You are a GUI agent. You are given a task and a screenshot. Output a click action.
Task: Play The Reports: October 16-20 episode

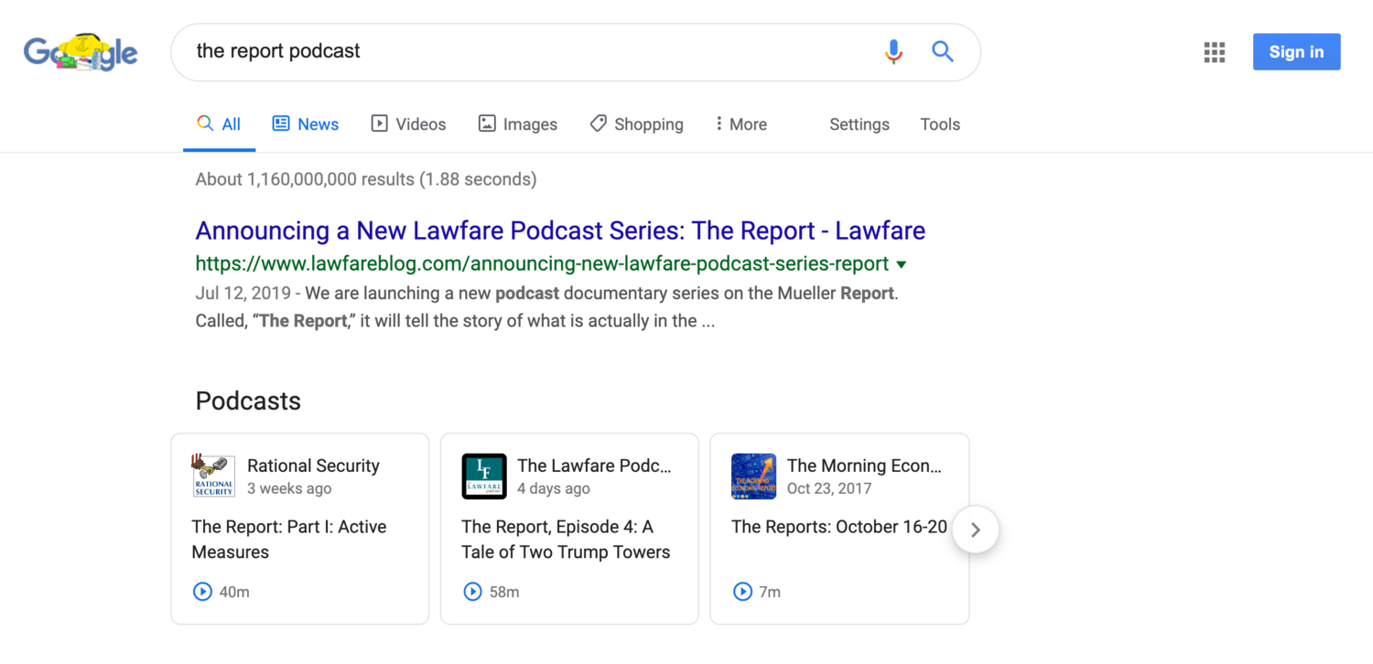point(742,592)
